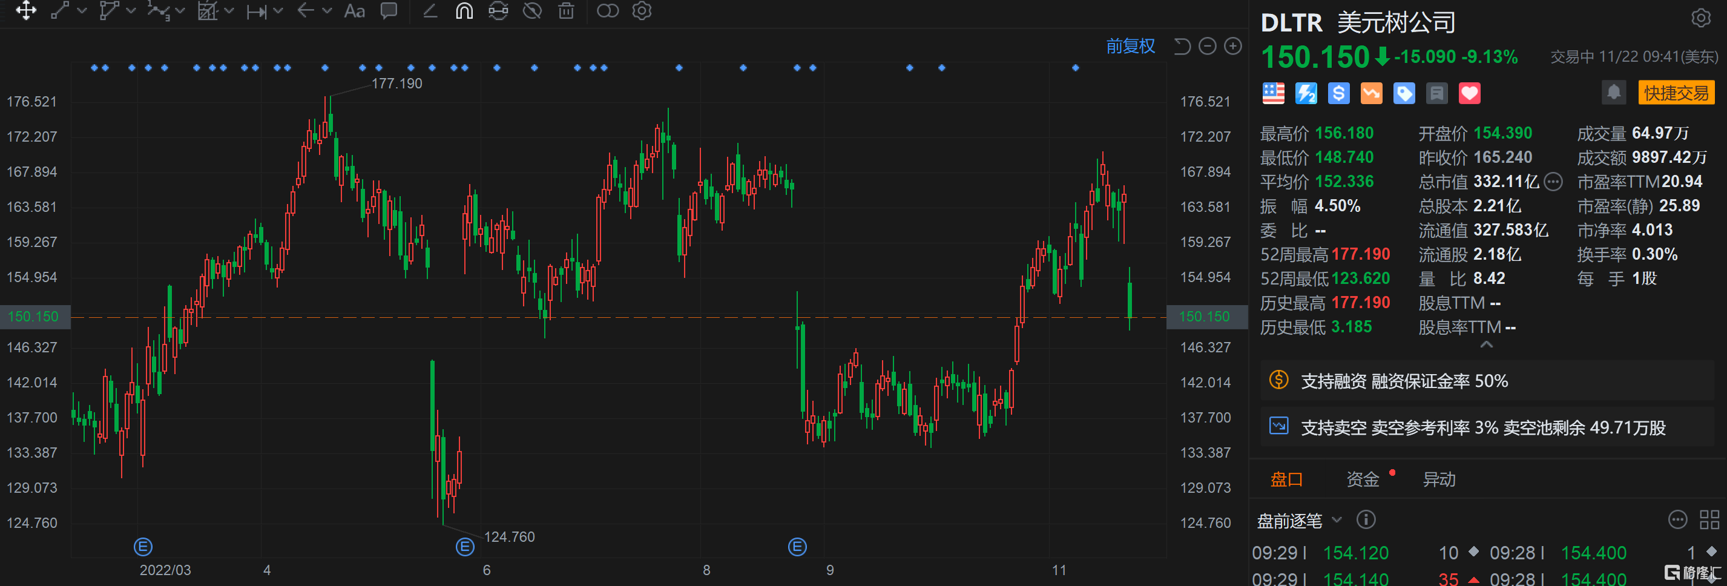Select the eraser drawing tool
The height and width of the screenshot is (586, 1727).
click(x=430, y=11)
